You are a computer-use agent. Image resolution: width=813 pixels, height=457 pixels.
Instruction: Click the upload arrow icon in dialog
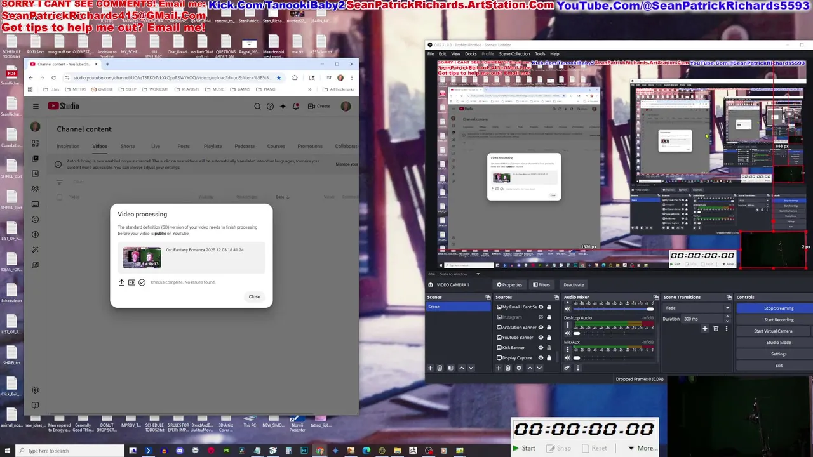[121, 282]
